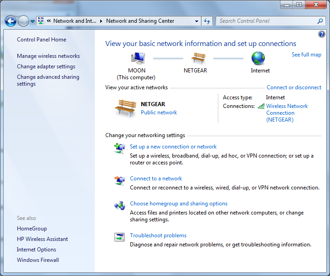The height and width of the screenshot is (276, 330).
Task: Open the Public network link
Action: pyautogui.click(x=159, y=112)
